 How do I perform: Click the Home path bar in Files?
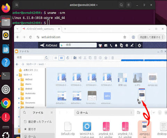click(104, 112)
